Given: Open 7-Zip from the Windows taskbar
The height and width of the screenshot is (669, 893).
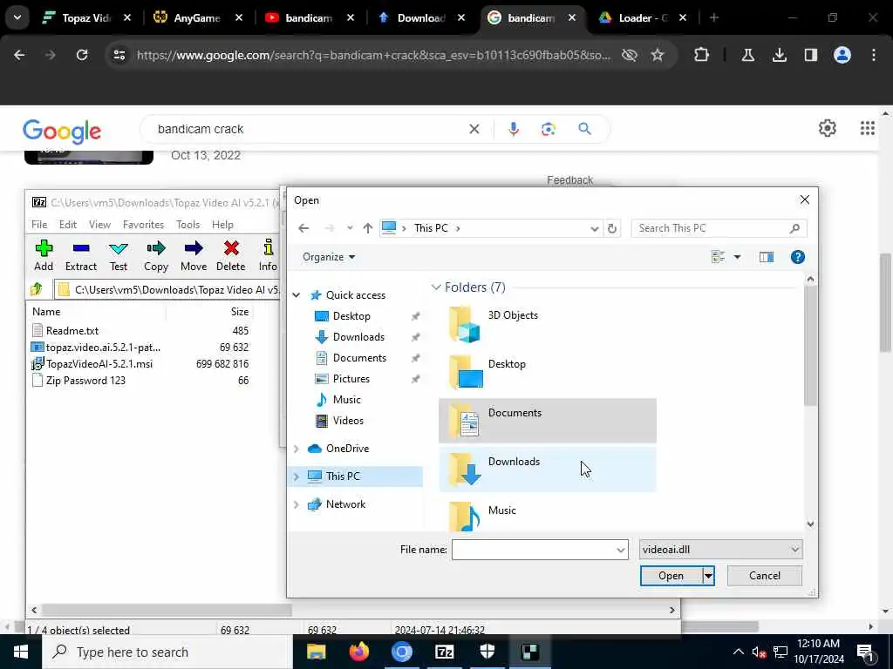Looking at the screenshot, I should [x=444, y=652].
